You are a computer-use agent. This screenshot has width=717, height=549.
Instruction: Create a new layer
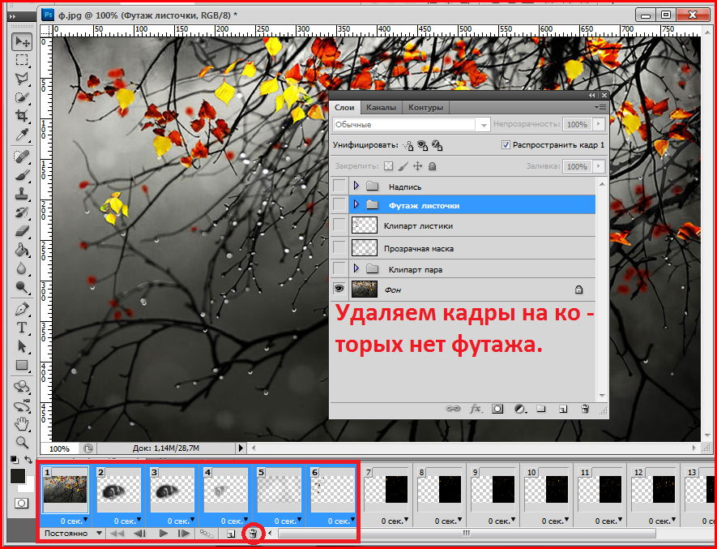[563, 409]
